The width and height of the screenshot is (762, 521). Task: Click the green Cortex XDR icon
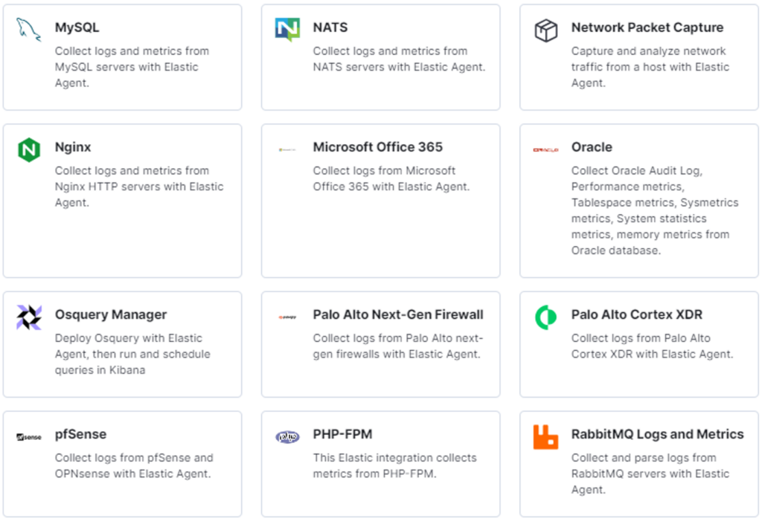[545, 317]
